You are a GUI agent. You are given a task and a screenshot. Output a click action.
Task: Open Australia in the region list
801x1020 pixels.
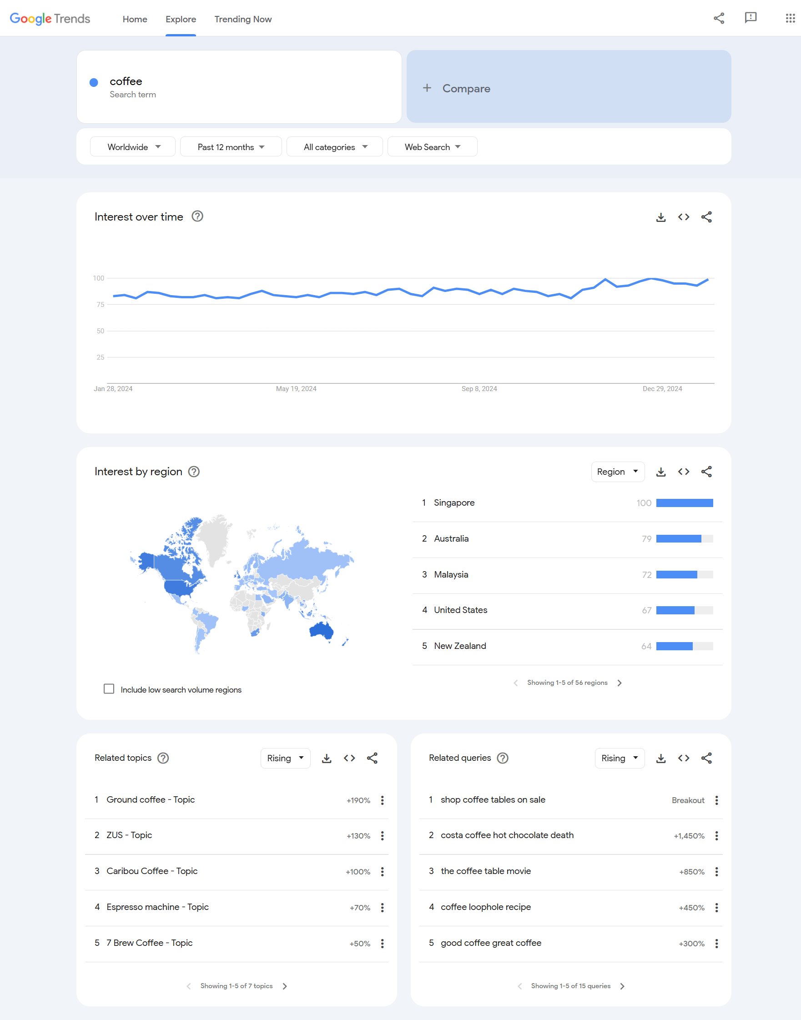[x=451, y=538]
